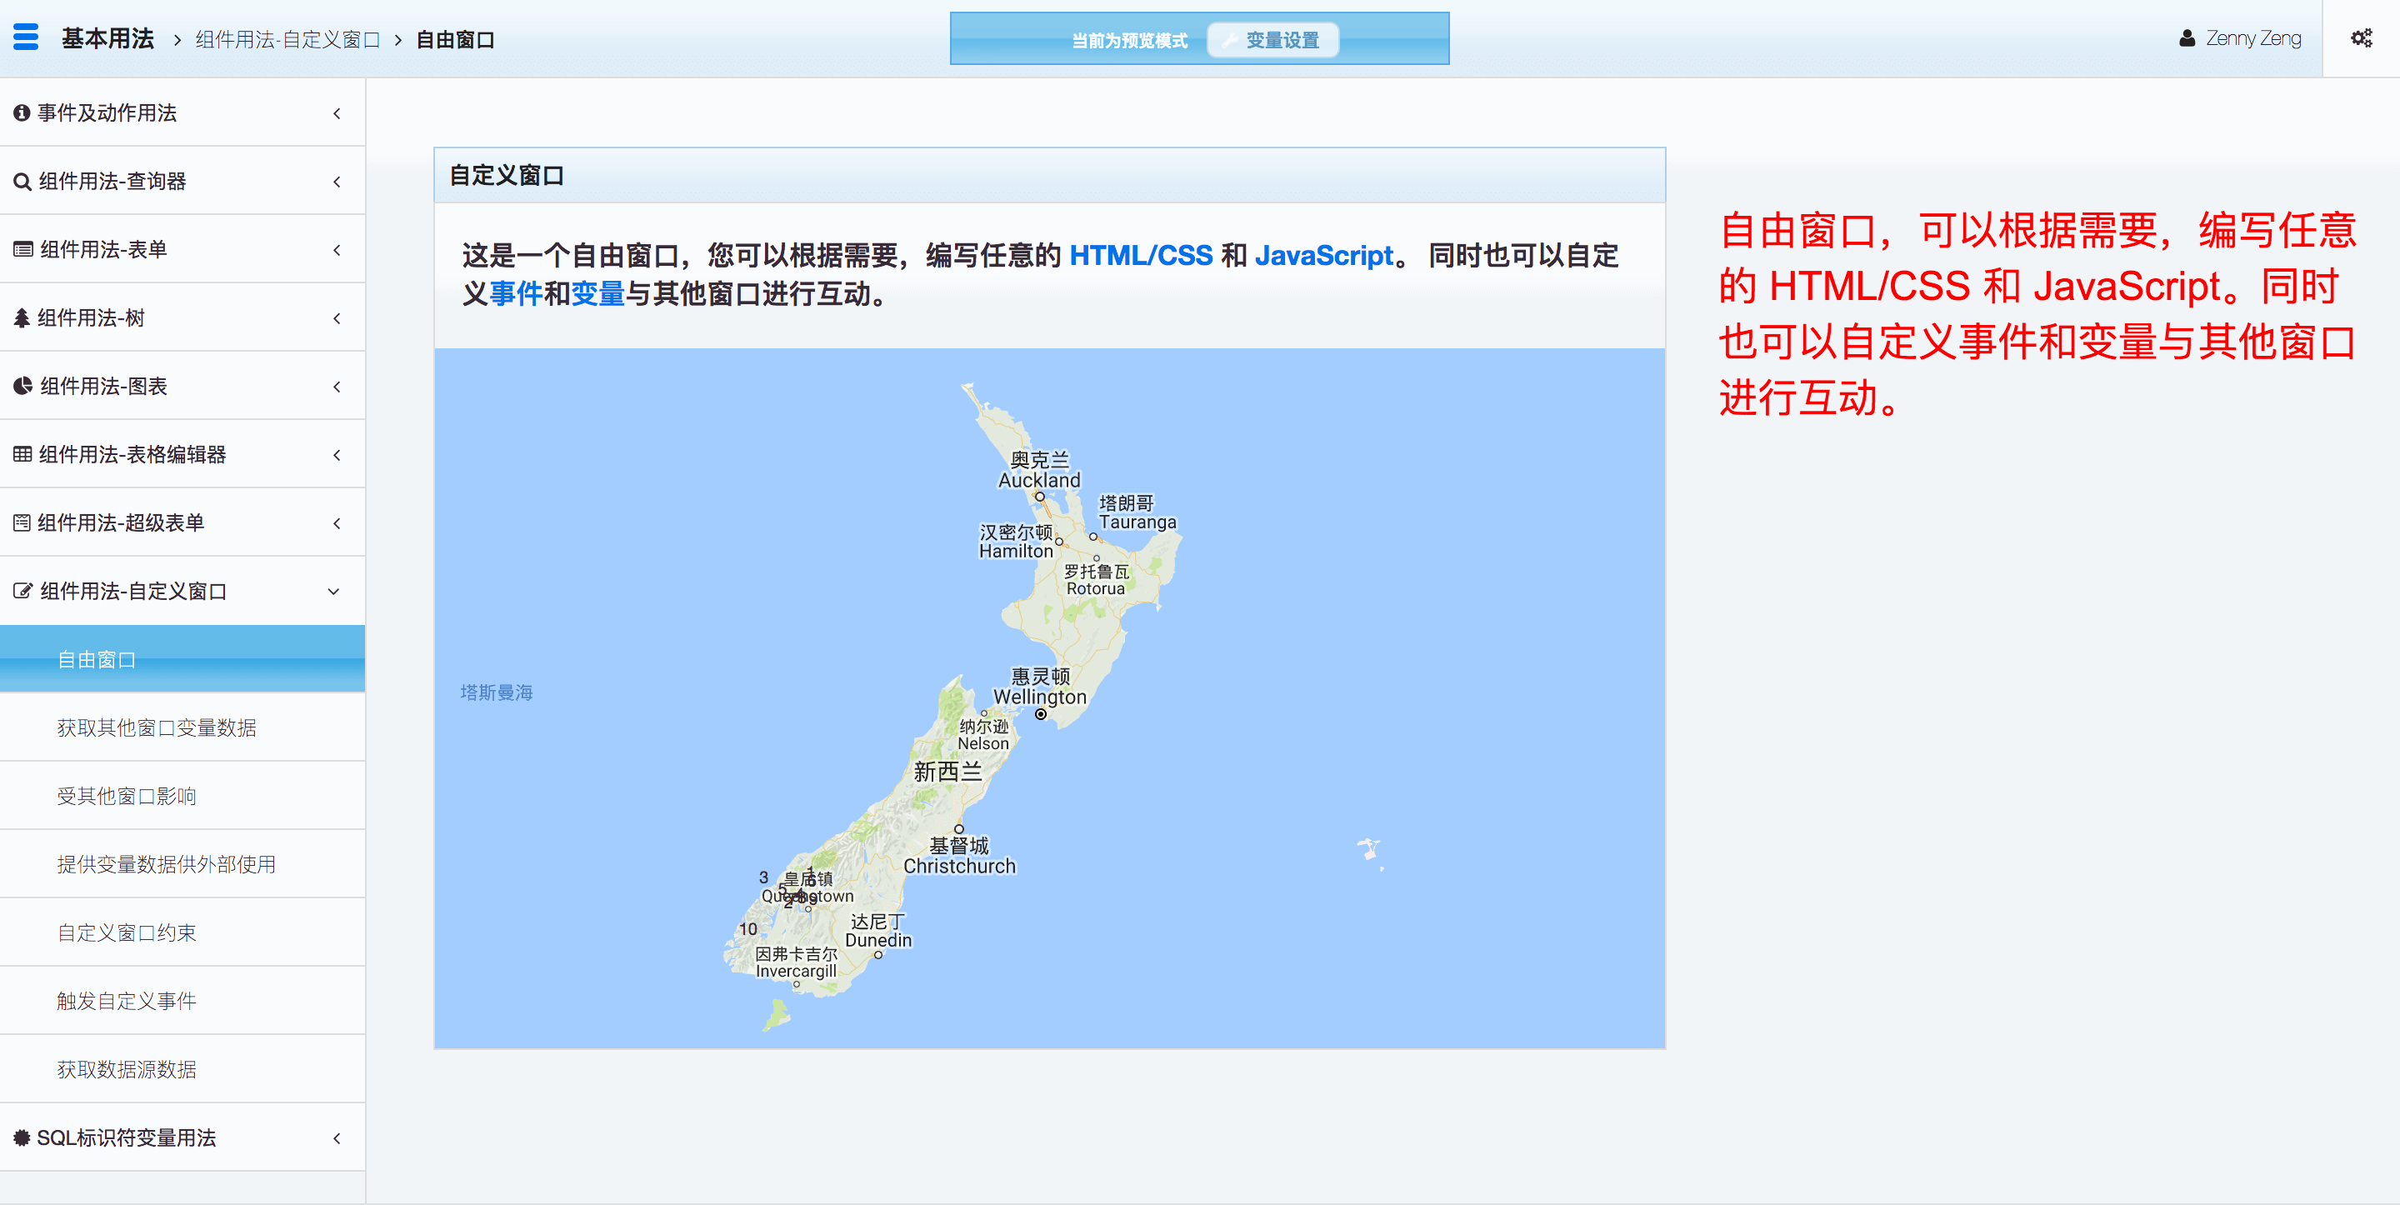Click the table icon for 组件用法-表格编辑器
This screenshot has height=1205, width=2400.
point(22,455)
